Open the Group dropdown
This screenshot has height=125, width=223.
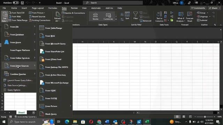coord(202,13)
